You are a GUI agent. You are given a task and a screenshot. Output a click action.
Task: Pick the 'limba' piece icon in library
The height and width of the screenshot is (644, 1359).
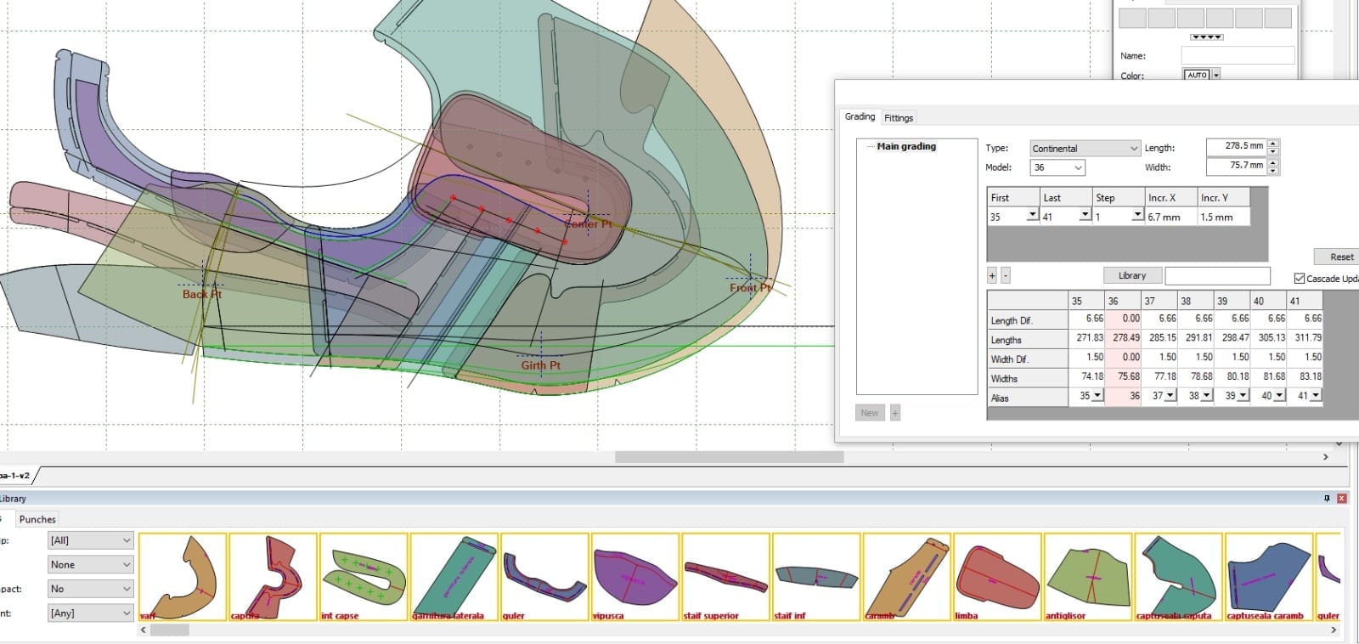pos(997,576)
